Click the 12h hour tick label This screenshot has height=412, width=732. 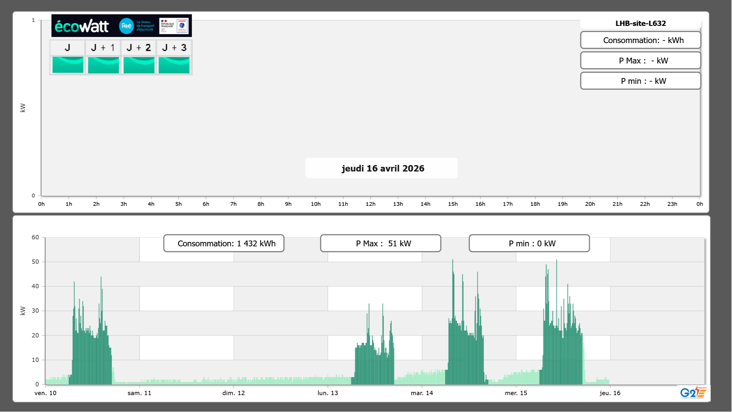coord(370,204)
